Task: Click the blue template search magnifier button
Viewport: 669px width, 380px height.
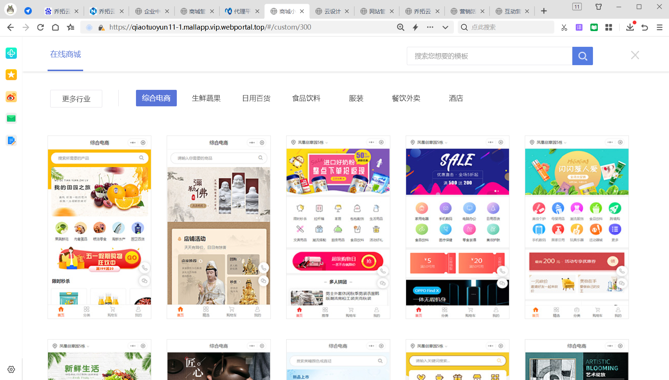Action: click(582, 56)
